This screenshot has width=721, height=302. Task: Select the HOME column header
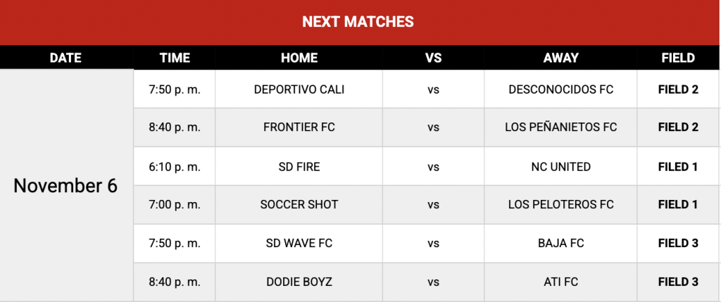(x=299, y=58)
